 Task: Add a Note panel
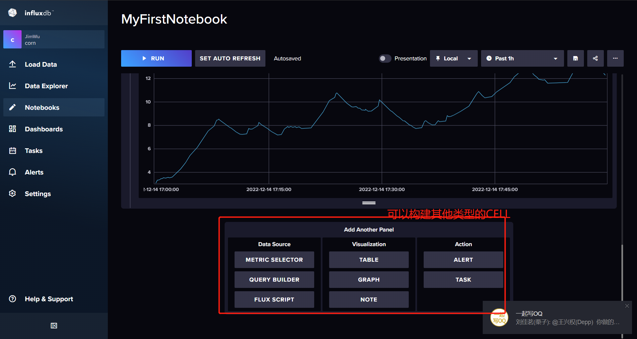click(369, 300)
